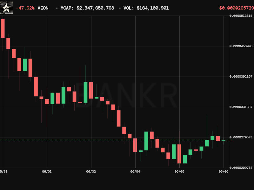
Task: Click the long red candle on the 06/05 gridline
Action: click(179, 154)
